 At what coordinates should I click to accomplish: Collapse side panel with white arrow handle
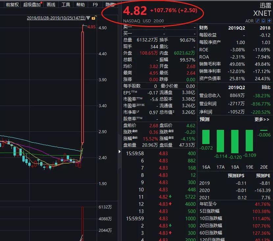click(x=119, y=151)
